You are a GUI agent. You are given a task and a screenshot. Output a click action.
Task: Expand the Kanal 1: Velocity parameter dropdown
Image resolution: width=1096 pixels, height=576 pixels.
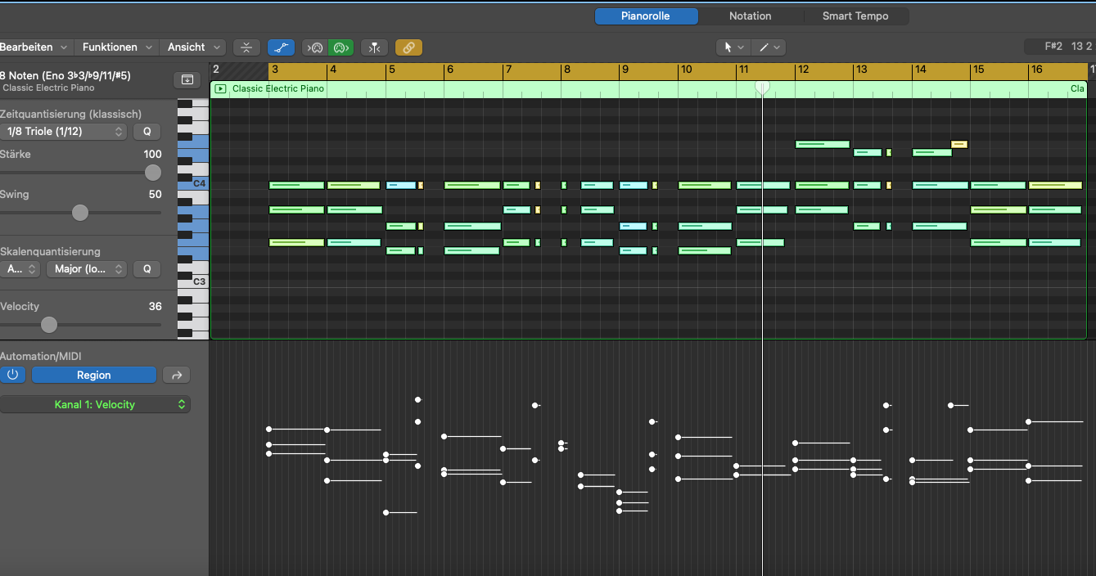(95, 404)
